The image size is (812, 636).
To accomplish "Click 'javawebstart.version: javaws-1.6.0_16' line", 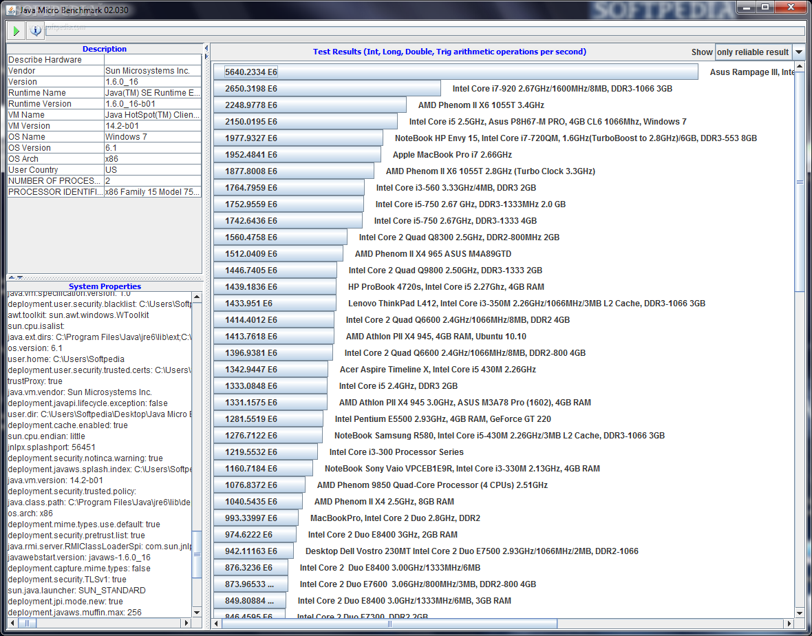I will click(79, 558).
